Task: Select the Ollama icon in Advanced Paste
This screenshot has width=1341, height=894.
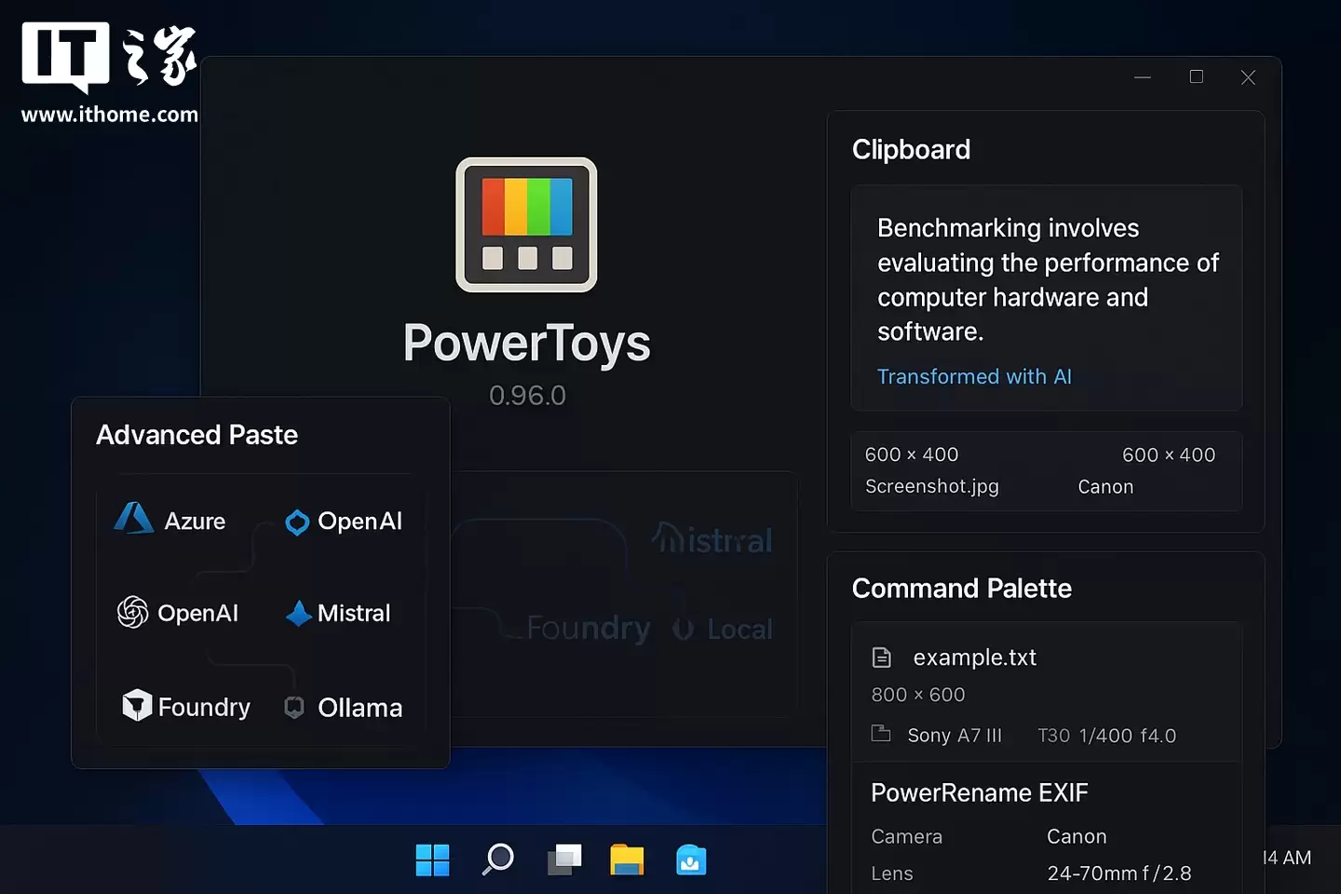Action: [x=293, y=707]
